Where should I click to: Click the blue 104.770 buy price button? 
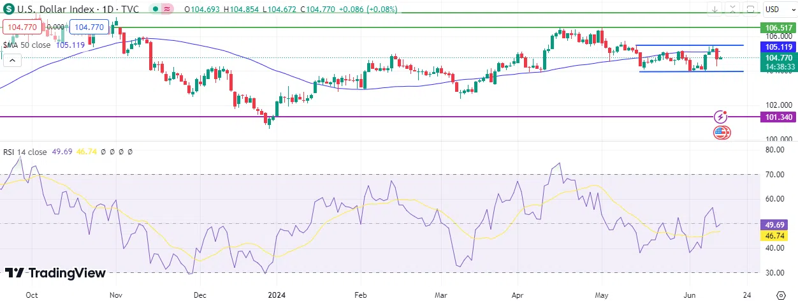click(x=89, y=27)
